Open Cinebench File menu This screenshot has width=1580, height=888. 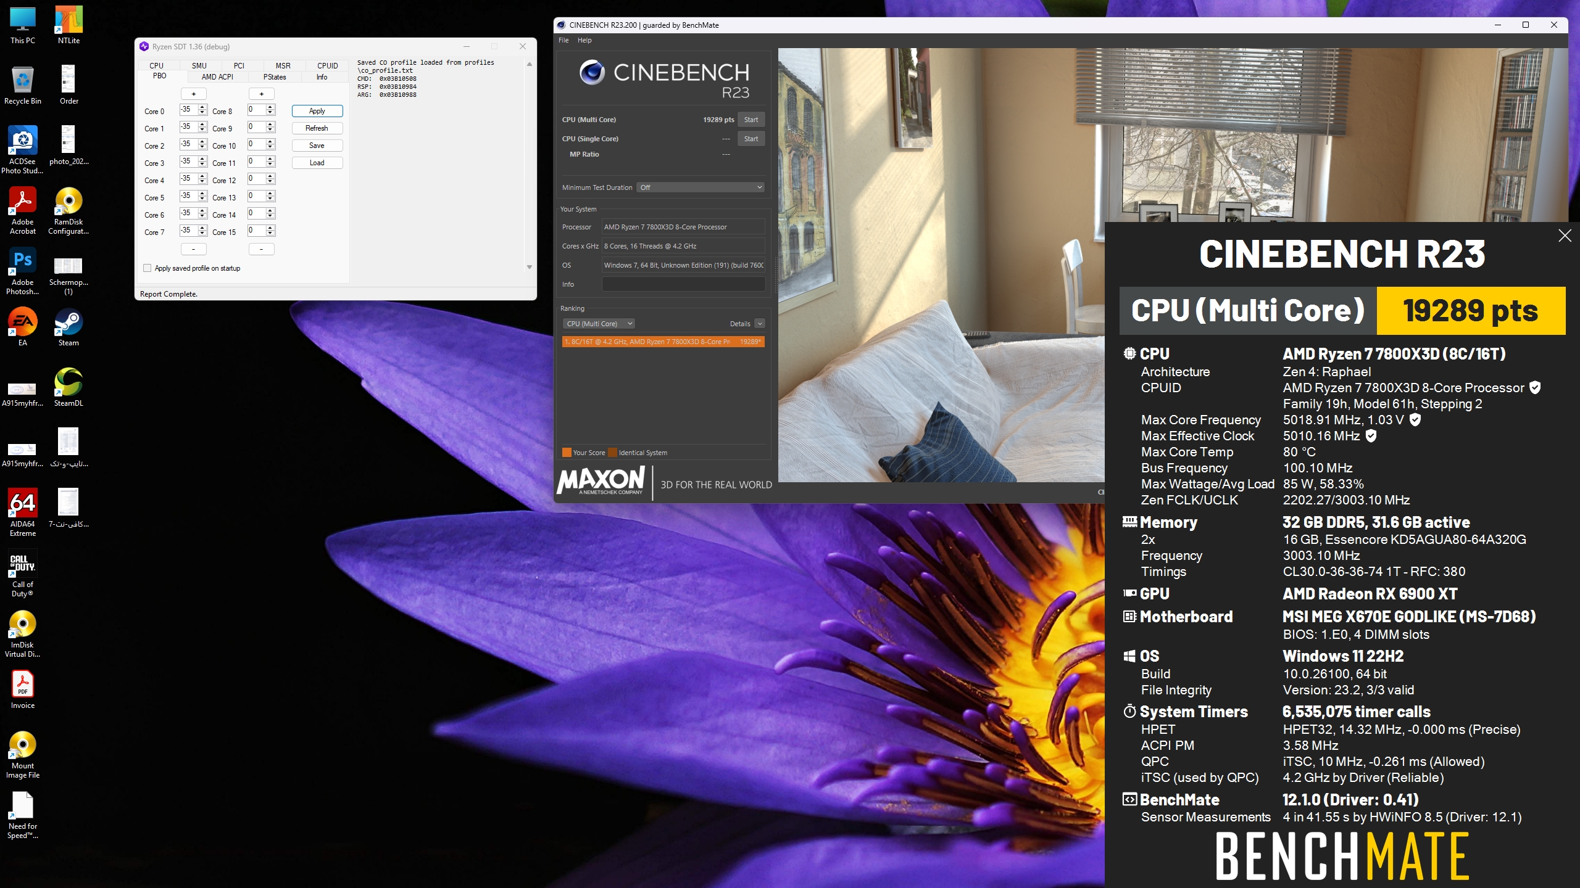[563, 40]
